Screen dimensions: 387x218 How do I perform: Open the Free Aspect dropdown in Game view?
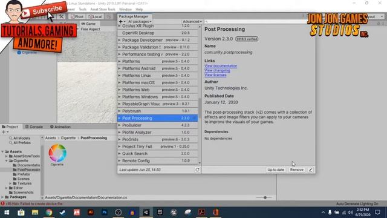(x=90, y=29)
